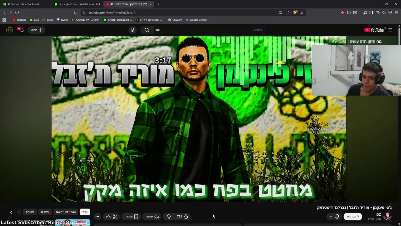Screen dimensions: 401x226
Task: Click the YouTube search box
Action: click(x=209, y=30)
